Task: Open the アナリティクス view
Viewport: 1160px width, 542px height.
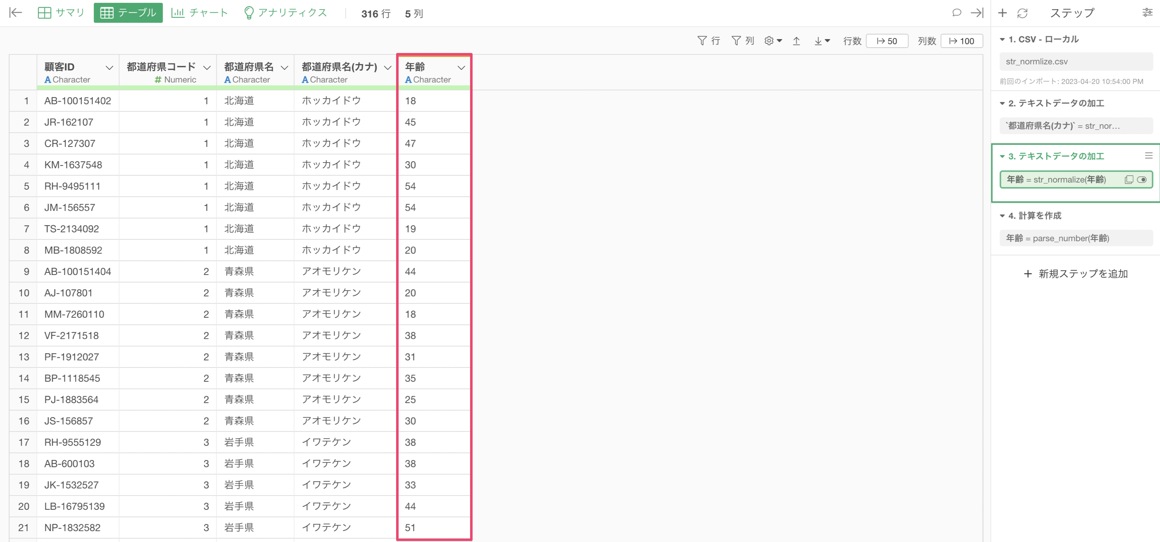Action: [285, 13]
